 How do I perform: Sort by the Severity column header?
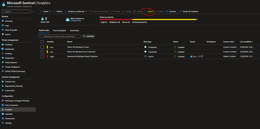[x=50, y=42]
